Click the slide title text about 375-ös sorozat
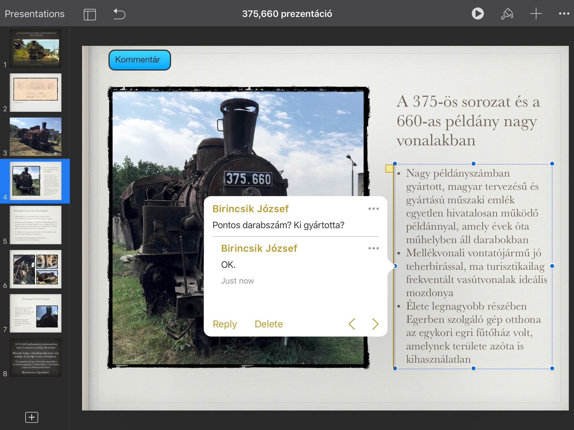 coord(468,121)
